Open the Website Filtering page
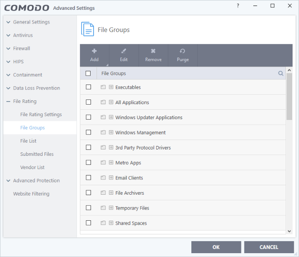This screenshot has height=257, width=299. point(31,194)
